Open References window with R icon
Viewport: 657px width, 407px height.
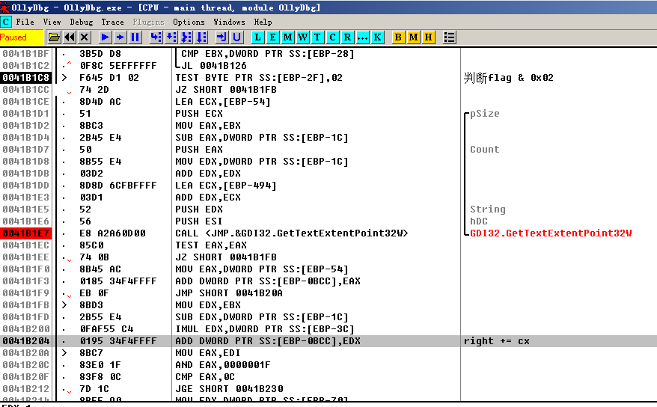(x=347, y=37)
